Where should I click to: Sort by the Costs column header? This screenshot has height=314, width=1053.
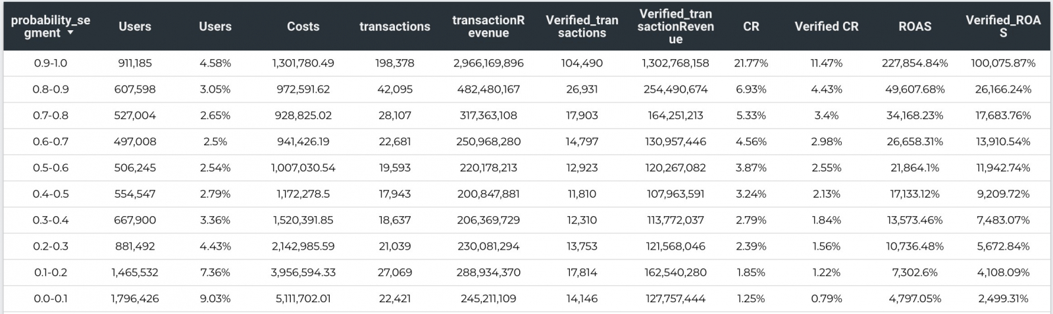click(303, 26)
